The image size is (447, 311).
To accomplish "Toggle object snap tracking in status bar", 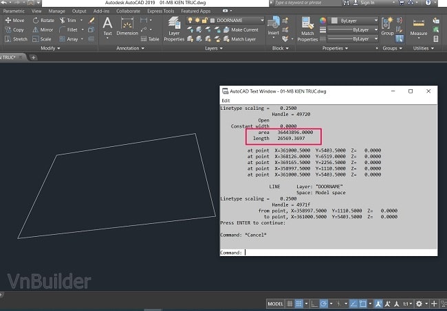I will pyautogui.click(x=353, y=303).
